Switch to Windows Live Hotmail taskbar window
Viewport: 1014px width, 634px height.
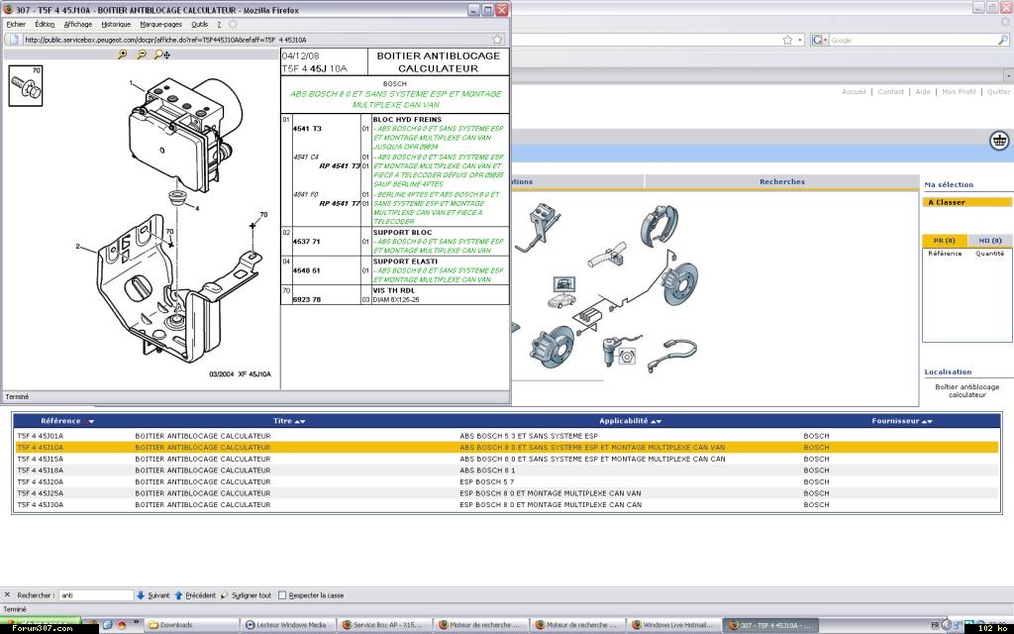pos(675,625)
